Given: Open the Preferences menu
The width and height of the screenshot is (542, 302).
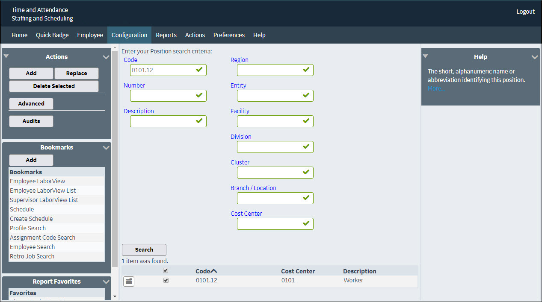Looking at the screenshot, I should point(229,35).
